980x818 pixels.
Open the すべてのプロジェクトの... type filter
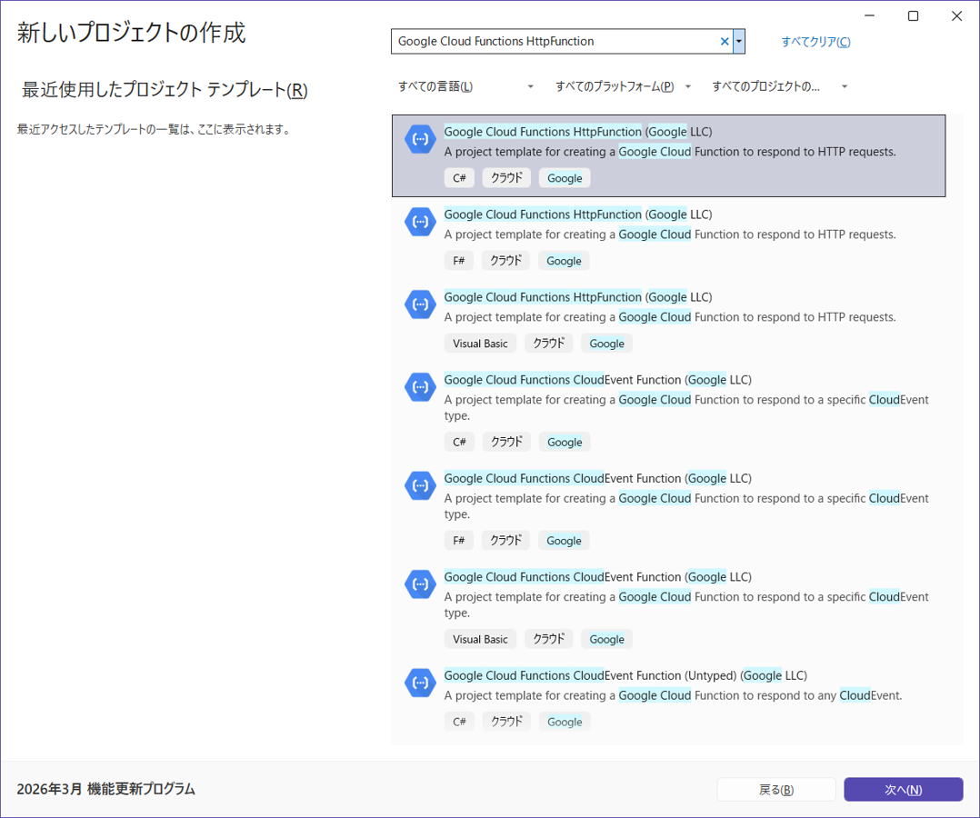tap(779, 86)
